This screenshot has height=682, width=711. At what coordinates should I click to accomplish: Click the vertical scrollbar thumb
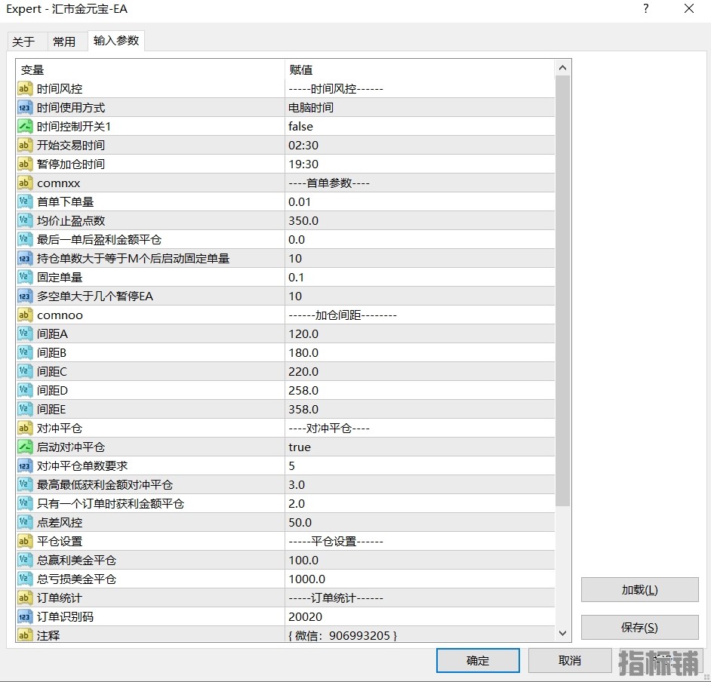563,291
